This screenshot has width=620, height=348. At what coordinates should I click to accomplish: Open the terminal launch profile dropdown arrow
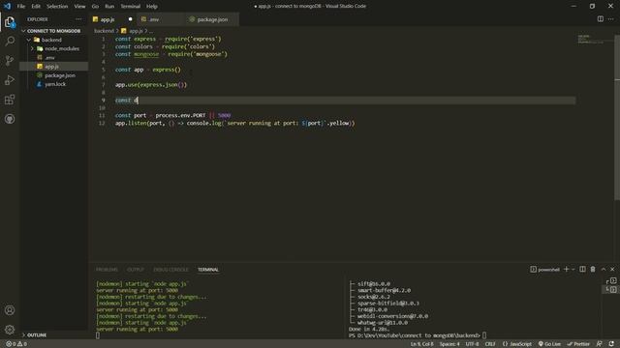[x=573, y=269]
